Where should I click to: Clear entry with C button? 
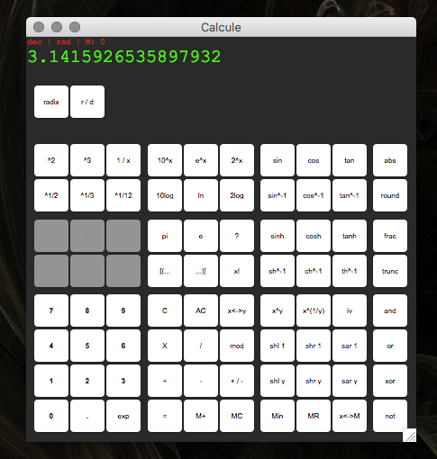[165, 310]
